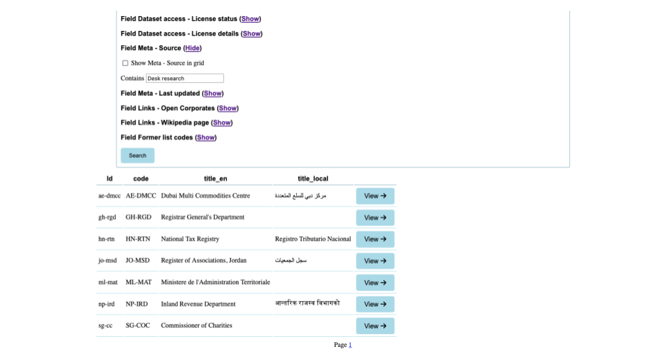Screen dimensions: 646x363
Task: Click the id column header
Action: (110, 179)
